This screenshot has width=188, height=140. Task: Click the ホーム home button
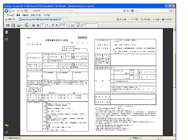pos(122,20)
